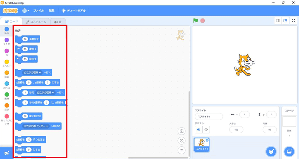Viewport: 299px width, 159px height.
Task: Open the ファイル menu
Action: click(39, 11)
